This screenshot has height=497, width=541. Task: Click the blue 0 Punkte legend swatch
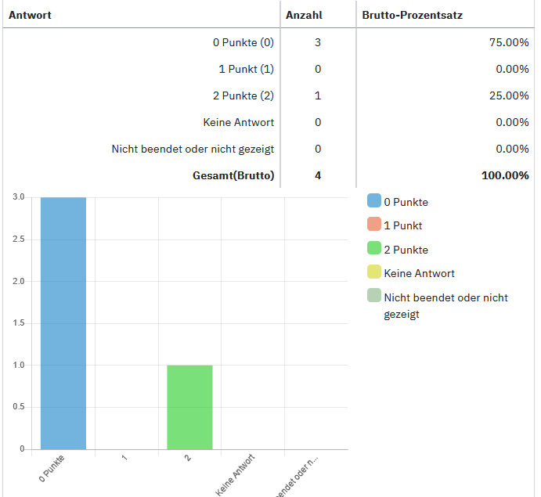(374, 201)
